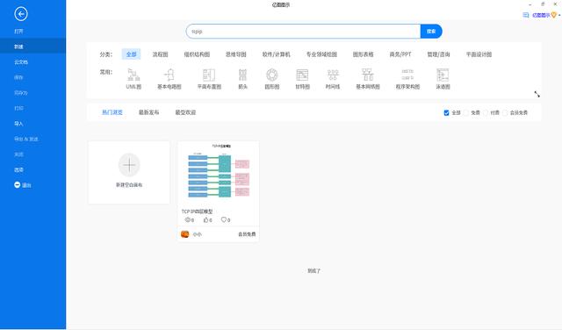Click the heart favorite icon on card
The width and height of the screenshot is (562, 330).
point(224,219)
